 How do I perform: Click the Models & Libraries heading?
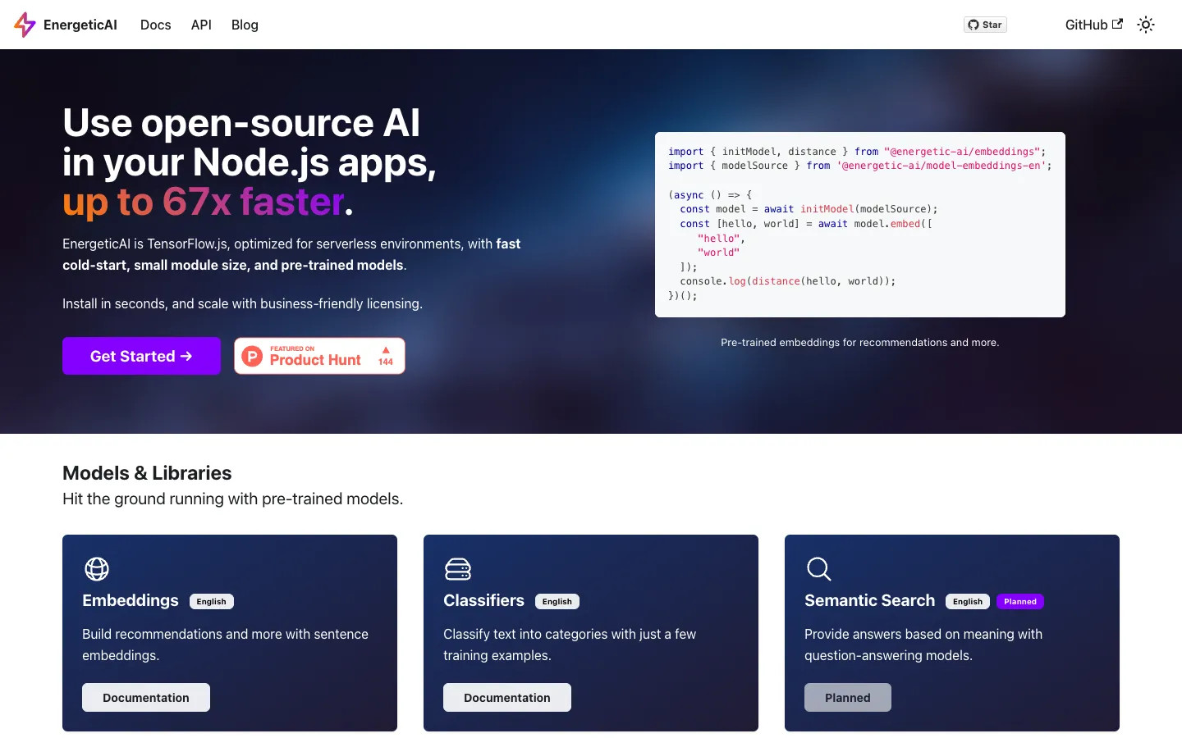click(x=147, y=473)
